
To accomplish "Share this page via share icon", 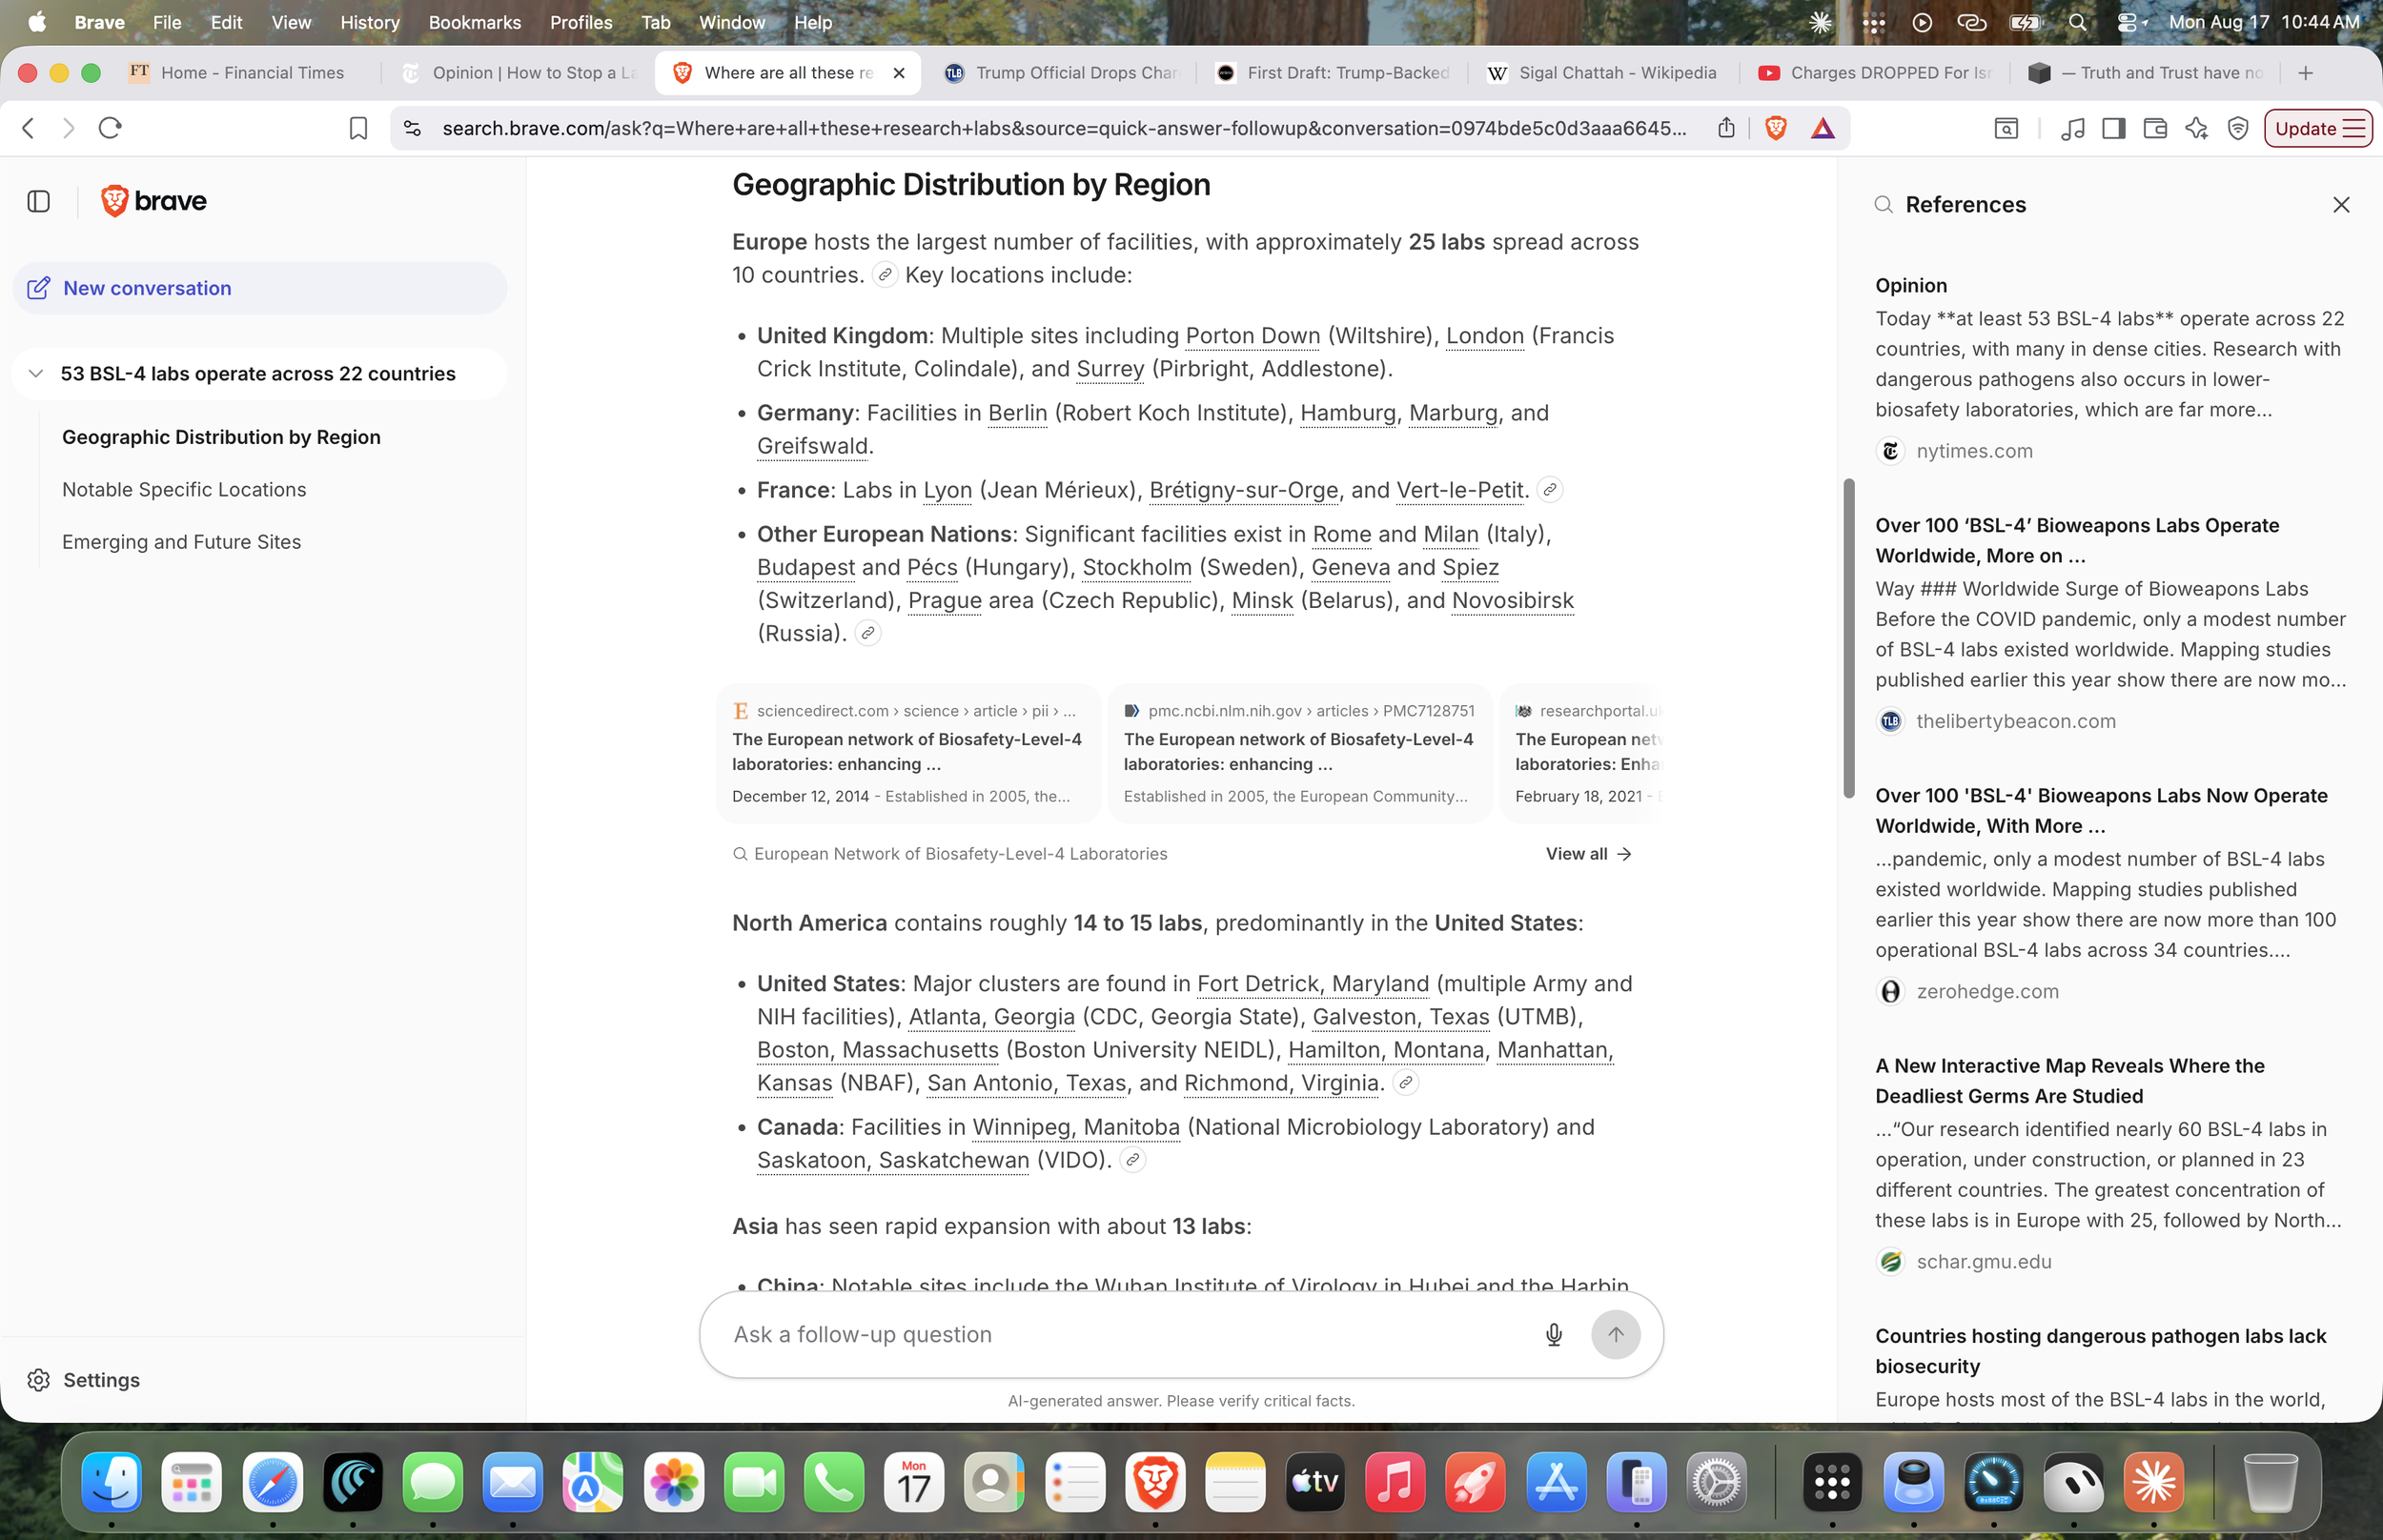I will click(x=1726, y=128).
